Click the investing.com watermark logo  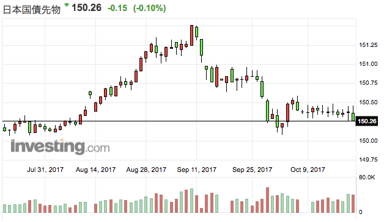point(60,147)
